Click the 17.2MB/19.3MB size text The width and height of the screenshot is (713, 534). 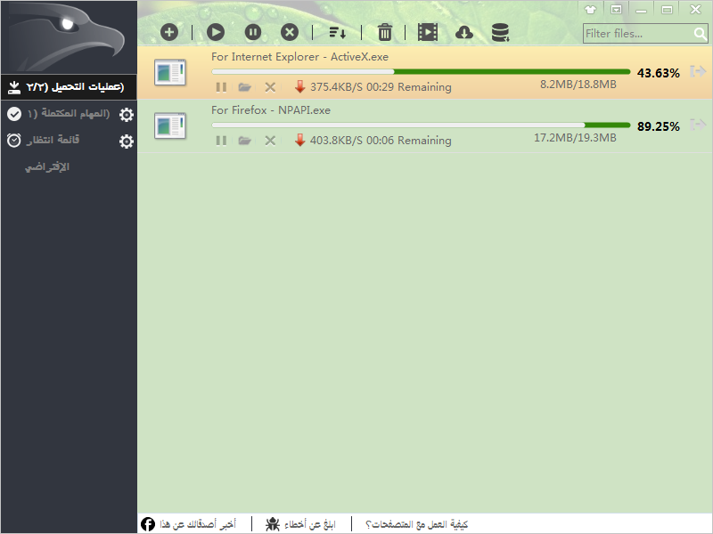point(575,138)
